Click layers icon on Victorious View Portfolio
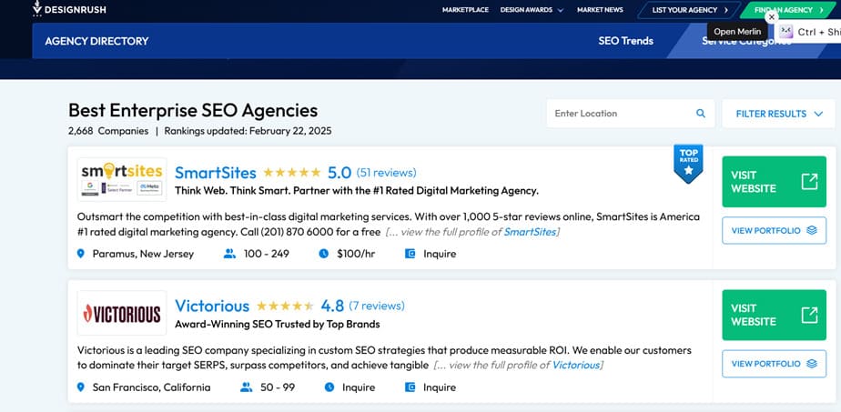Image resolution: width=841 pixels, height=412 pixels. tap(812, 364)
